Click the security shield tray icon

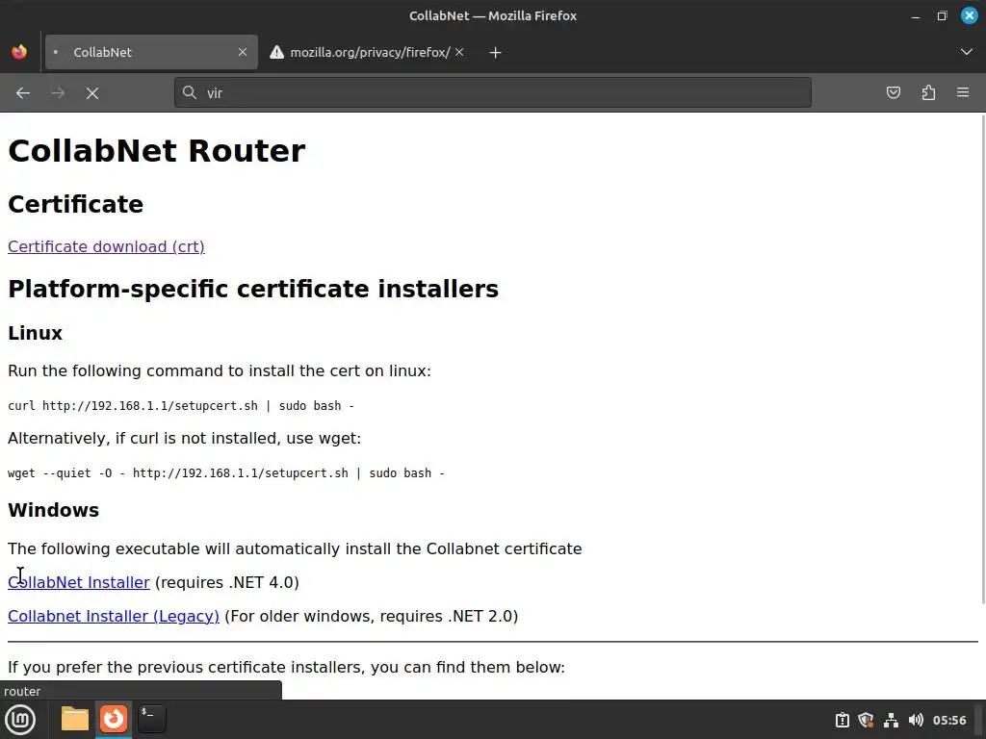click(x=866, y=720)
